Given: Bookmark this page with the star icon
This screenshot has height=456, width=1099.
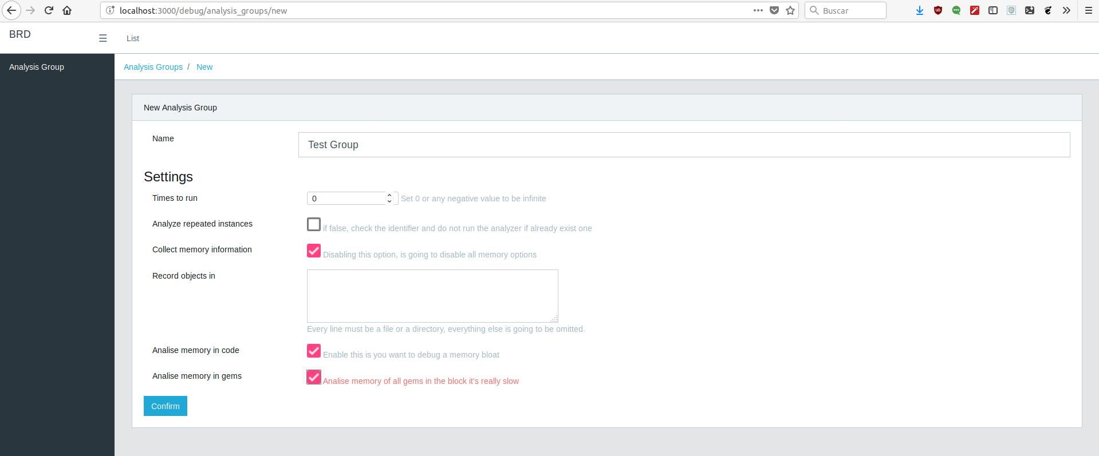Looking at the screenshot, I should click(790, 10).
